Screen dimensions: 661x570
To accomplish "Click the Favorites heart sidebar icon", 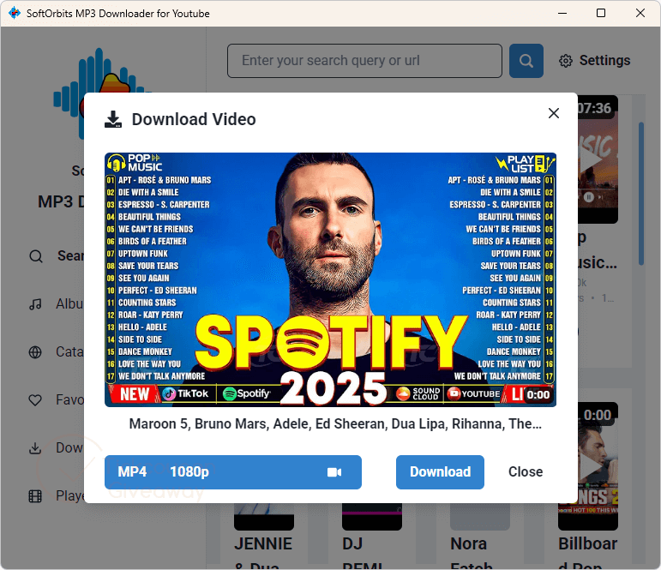I will [35, 399].
